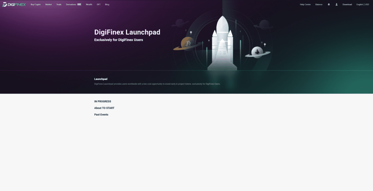Open the notifications bell icon
The height and width of the screenshot is (191, 373).
(329, 4)
